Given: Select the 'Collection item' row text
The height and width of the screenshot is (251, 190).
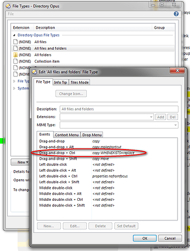Looking at the screenshot, I should [x=47, y=61].
